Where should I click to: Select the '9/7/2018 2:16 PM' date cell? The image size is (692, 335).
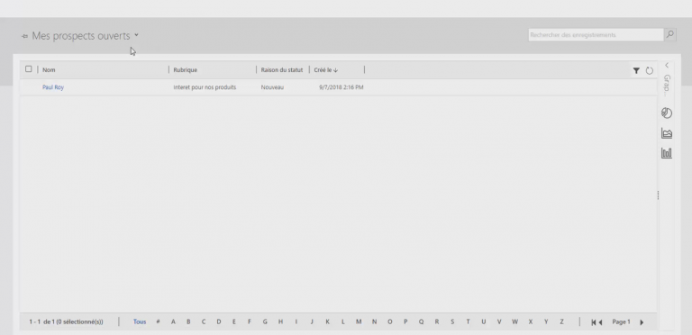(x=341, y=87)
